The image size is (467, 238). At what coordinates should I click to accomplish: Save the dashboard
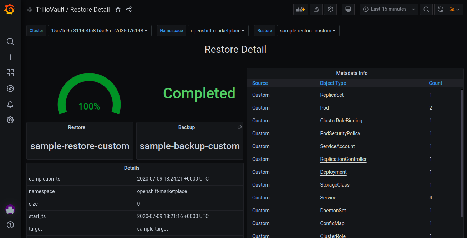point(316,9)
